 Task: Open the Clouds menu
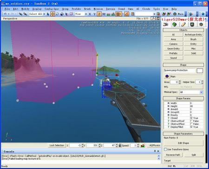pos(146,9)
